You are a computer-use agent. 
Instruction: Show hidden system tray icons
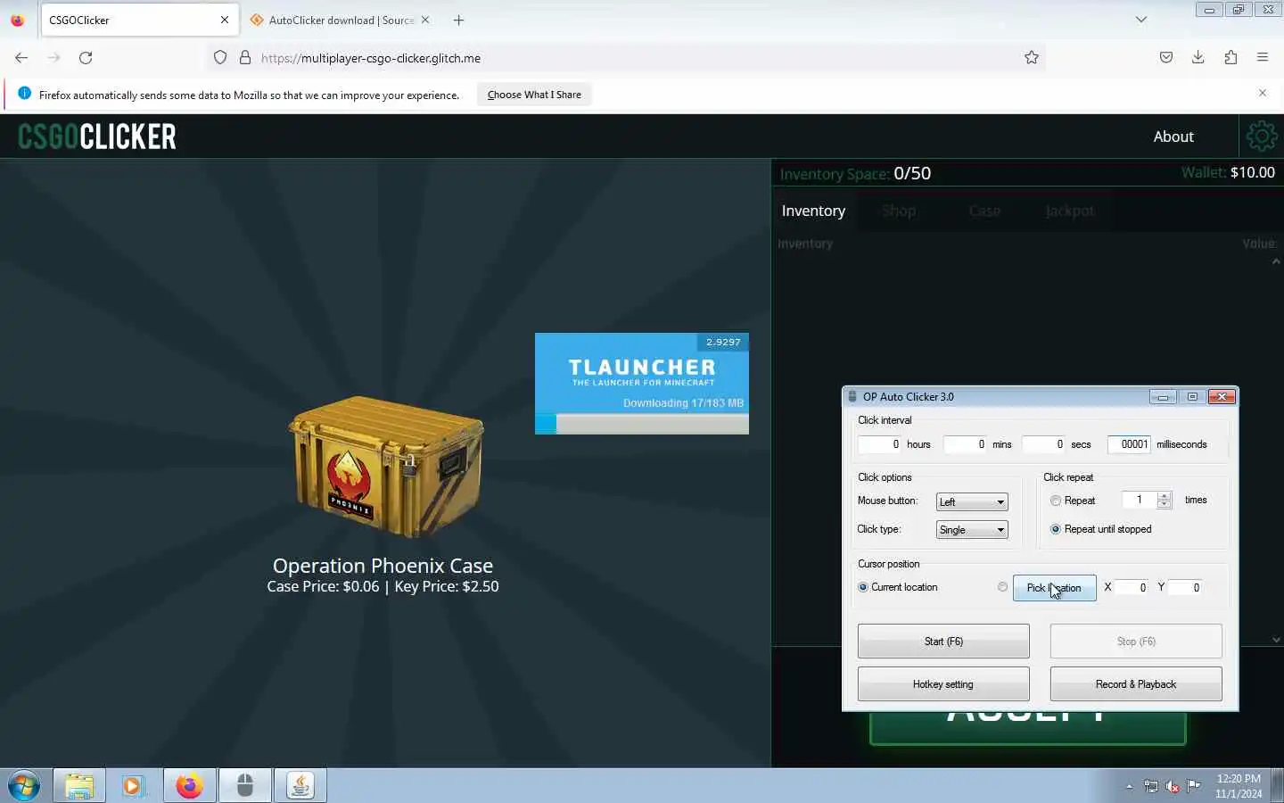click(x=1129, y=787)
